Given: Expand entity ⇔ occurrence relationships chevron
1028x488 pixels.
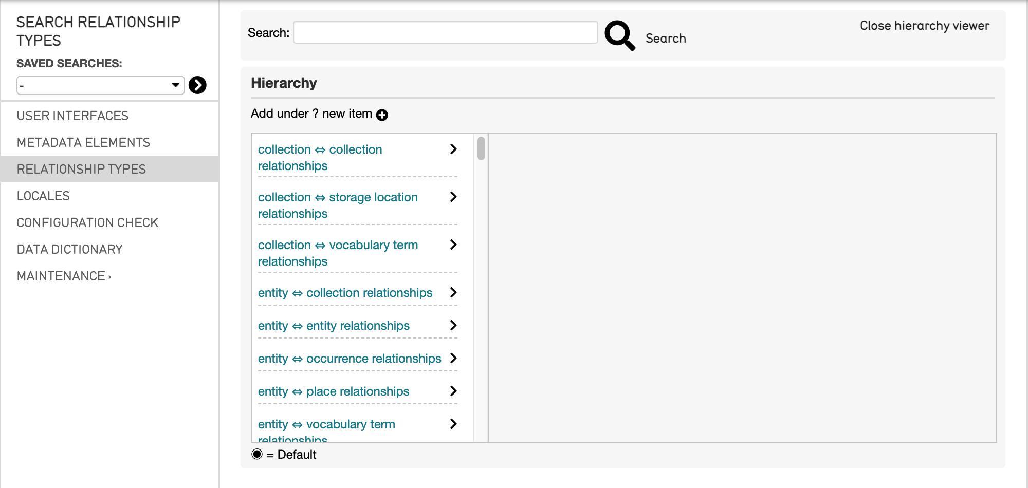Looking at the screenshot, I should click(453, 359).
